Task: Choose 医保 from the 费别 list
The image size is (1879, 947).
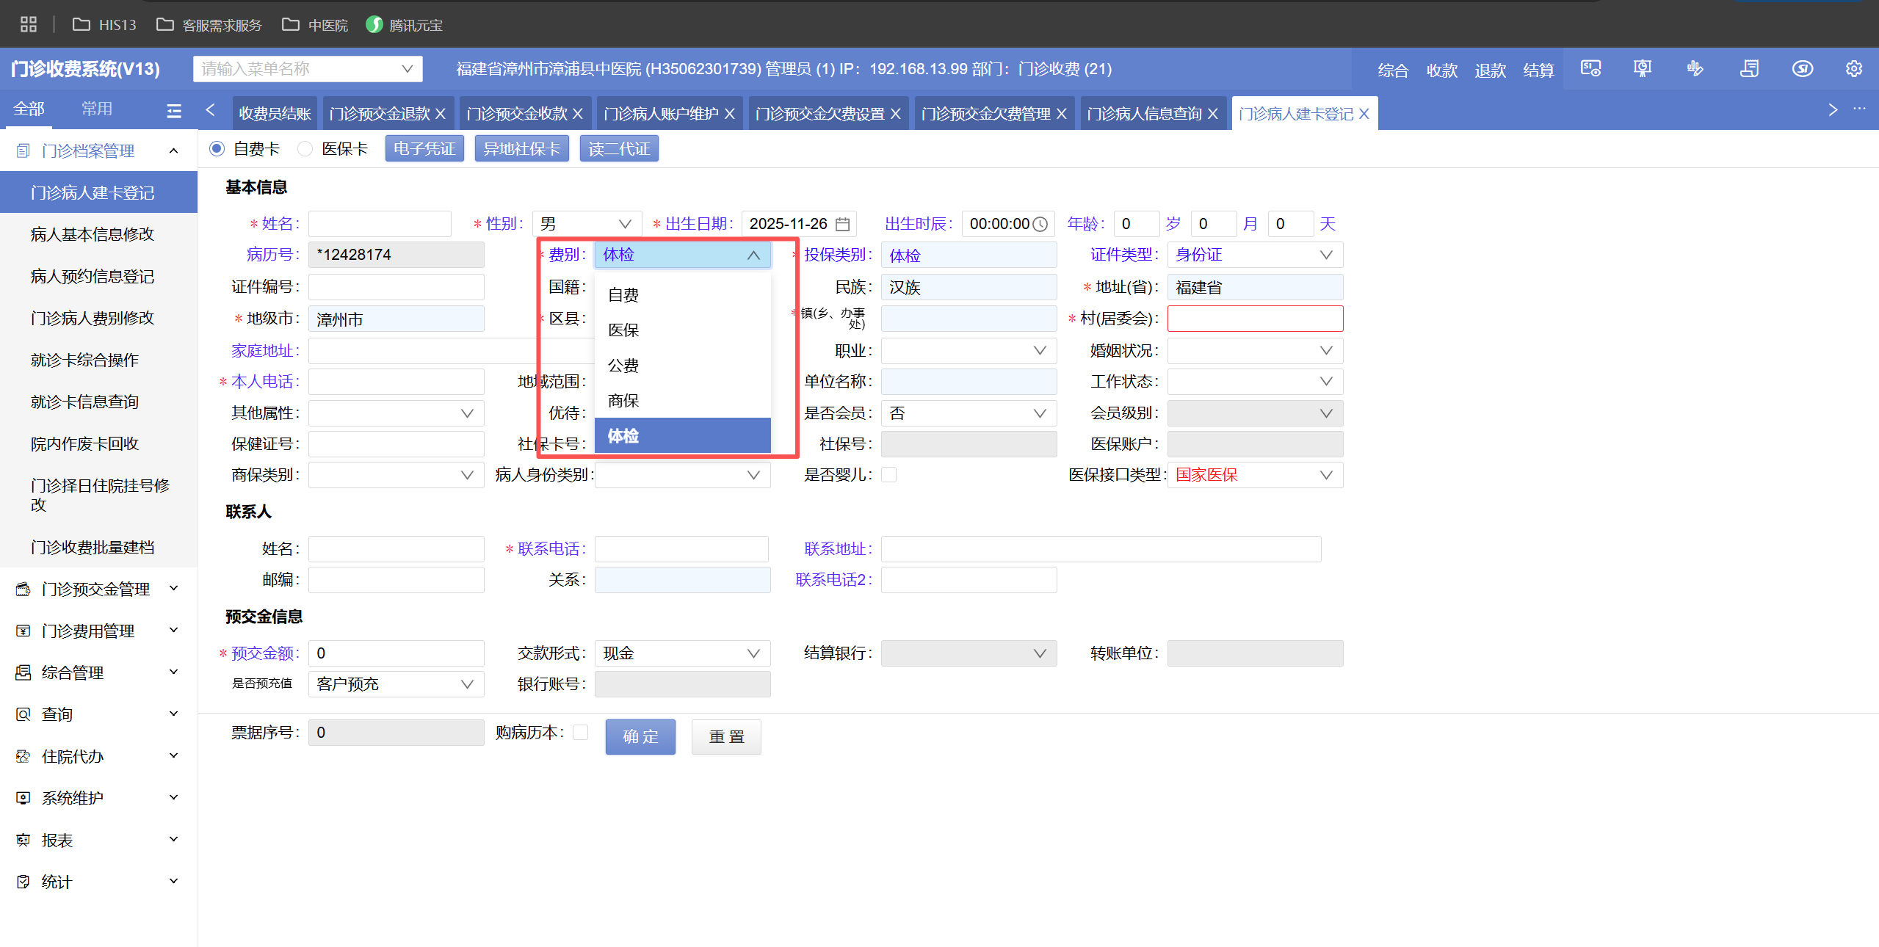Action: 623,330
